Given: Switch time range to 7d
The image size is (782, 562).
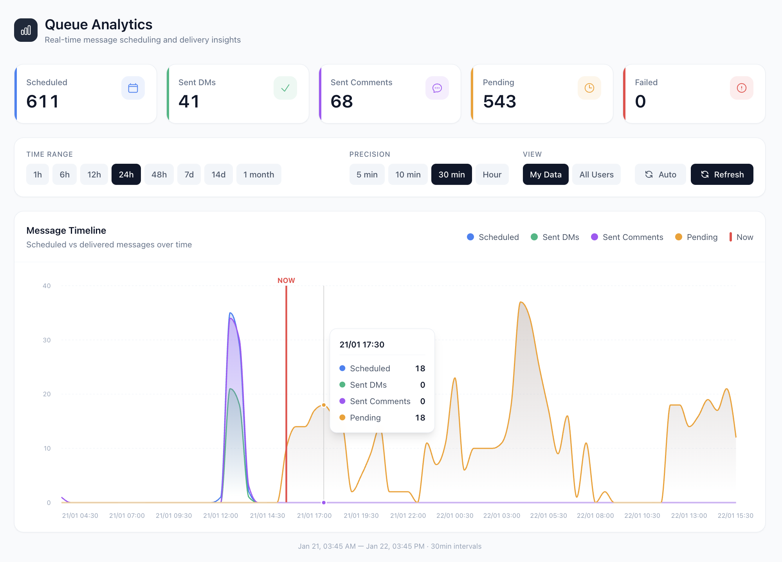Looking at the screenshot, I should point(189,174).
